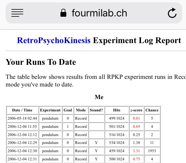Click the sound 'Y' in the 12:29 row

(96, 142)
